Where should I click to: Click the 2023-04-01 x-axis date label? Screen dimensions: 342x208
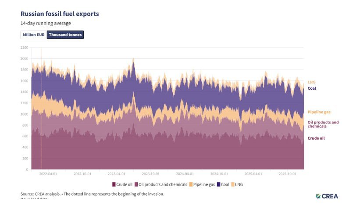tap(117, 174)
